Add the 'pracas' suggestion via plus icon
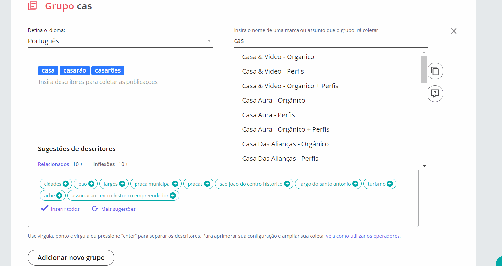 207,184
